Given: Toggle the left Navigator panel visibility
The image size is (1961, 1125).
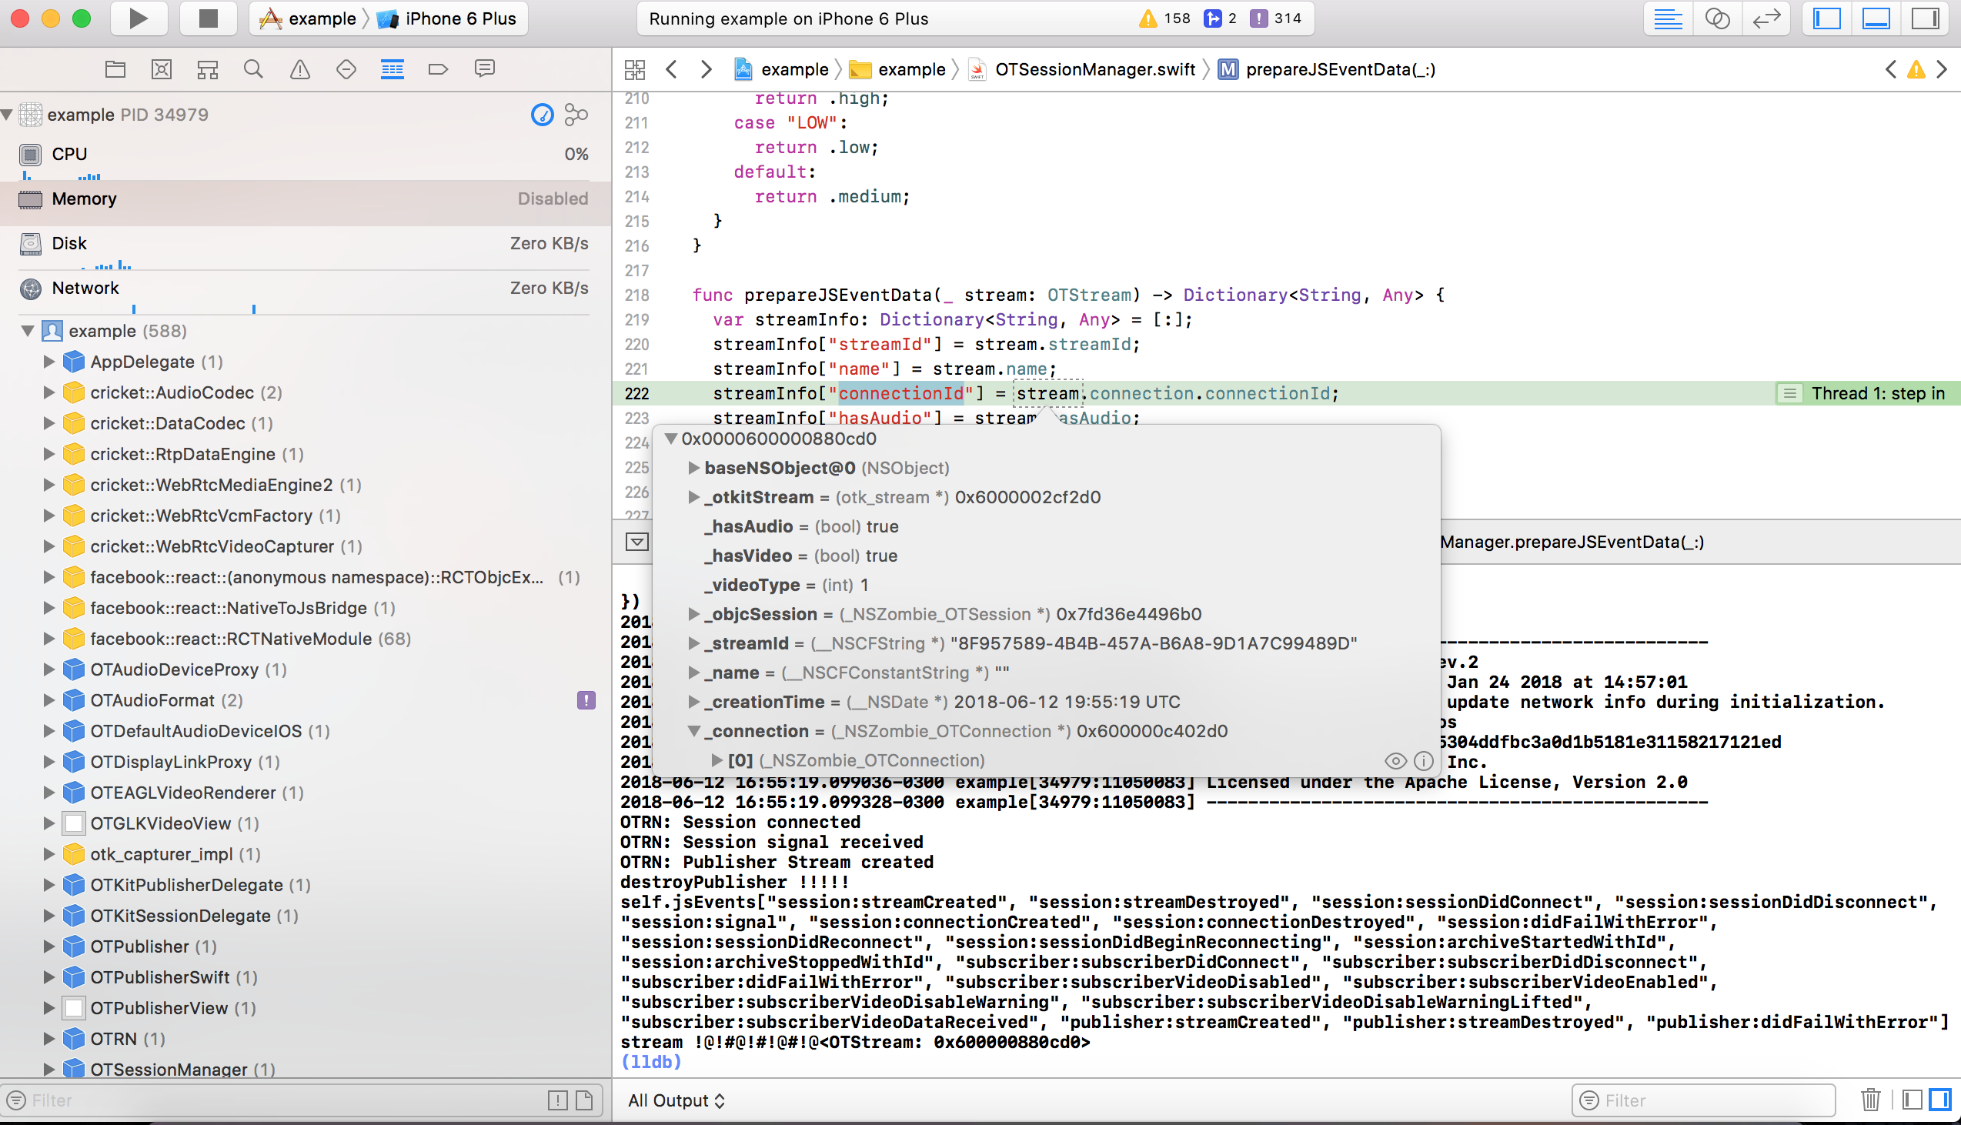Looking at the screenshot, I should 1826,18.
